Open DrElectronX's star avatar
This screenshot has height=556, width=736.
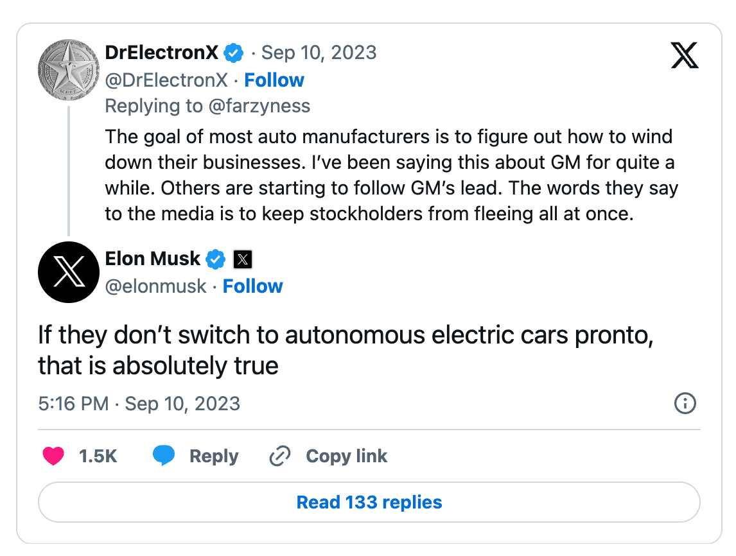pyautogui.click(x=68, y=76)
